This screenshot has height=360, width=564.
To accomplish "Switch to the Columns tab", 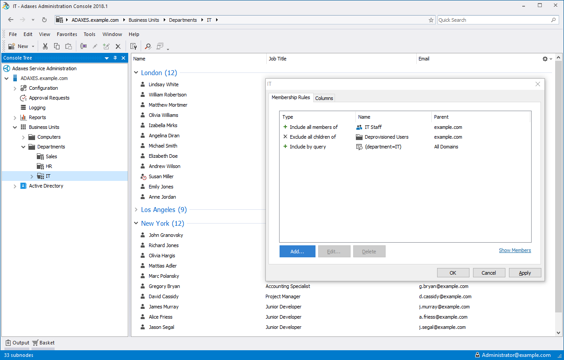I will point(324,97).
